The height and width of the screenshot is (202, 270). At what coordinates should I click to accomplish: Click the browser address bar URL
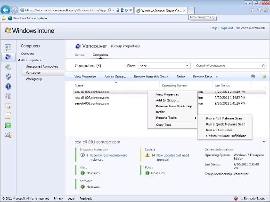coord(65,10)
